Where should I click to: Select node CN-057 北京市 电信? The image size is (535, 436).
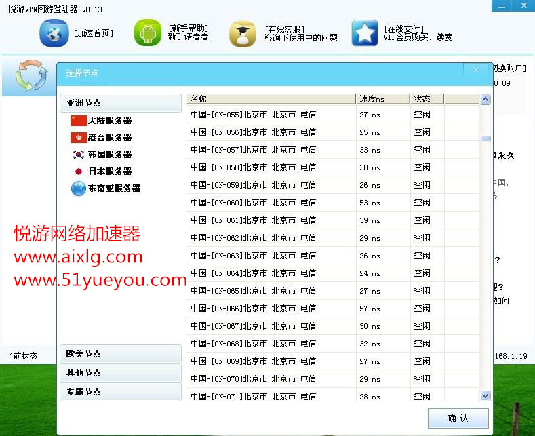tap(333, 150)
